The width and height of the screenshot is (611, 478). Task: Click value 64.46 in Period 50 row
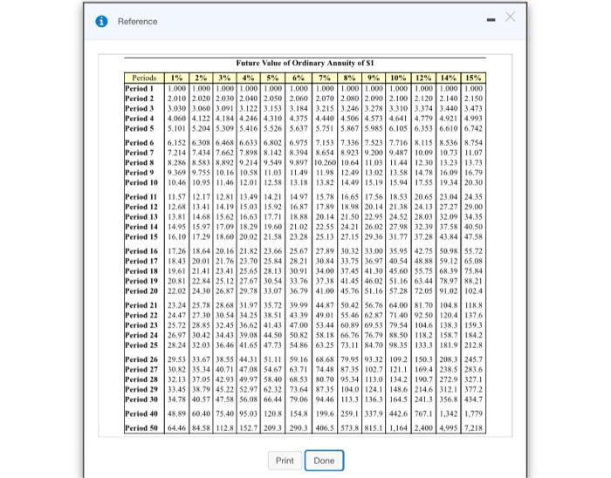point(176,427)
